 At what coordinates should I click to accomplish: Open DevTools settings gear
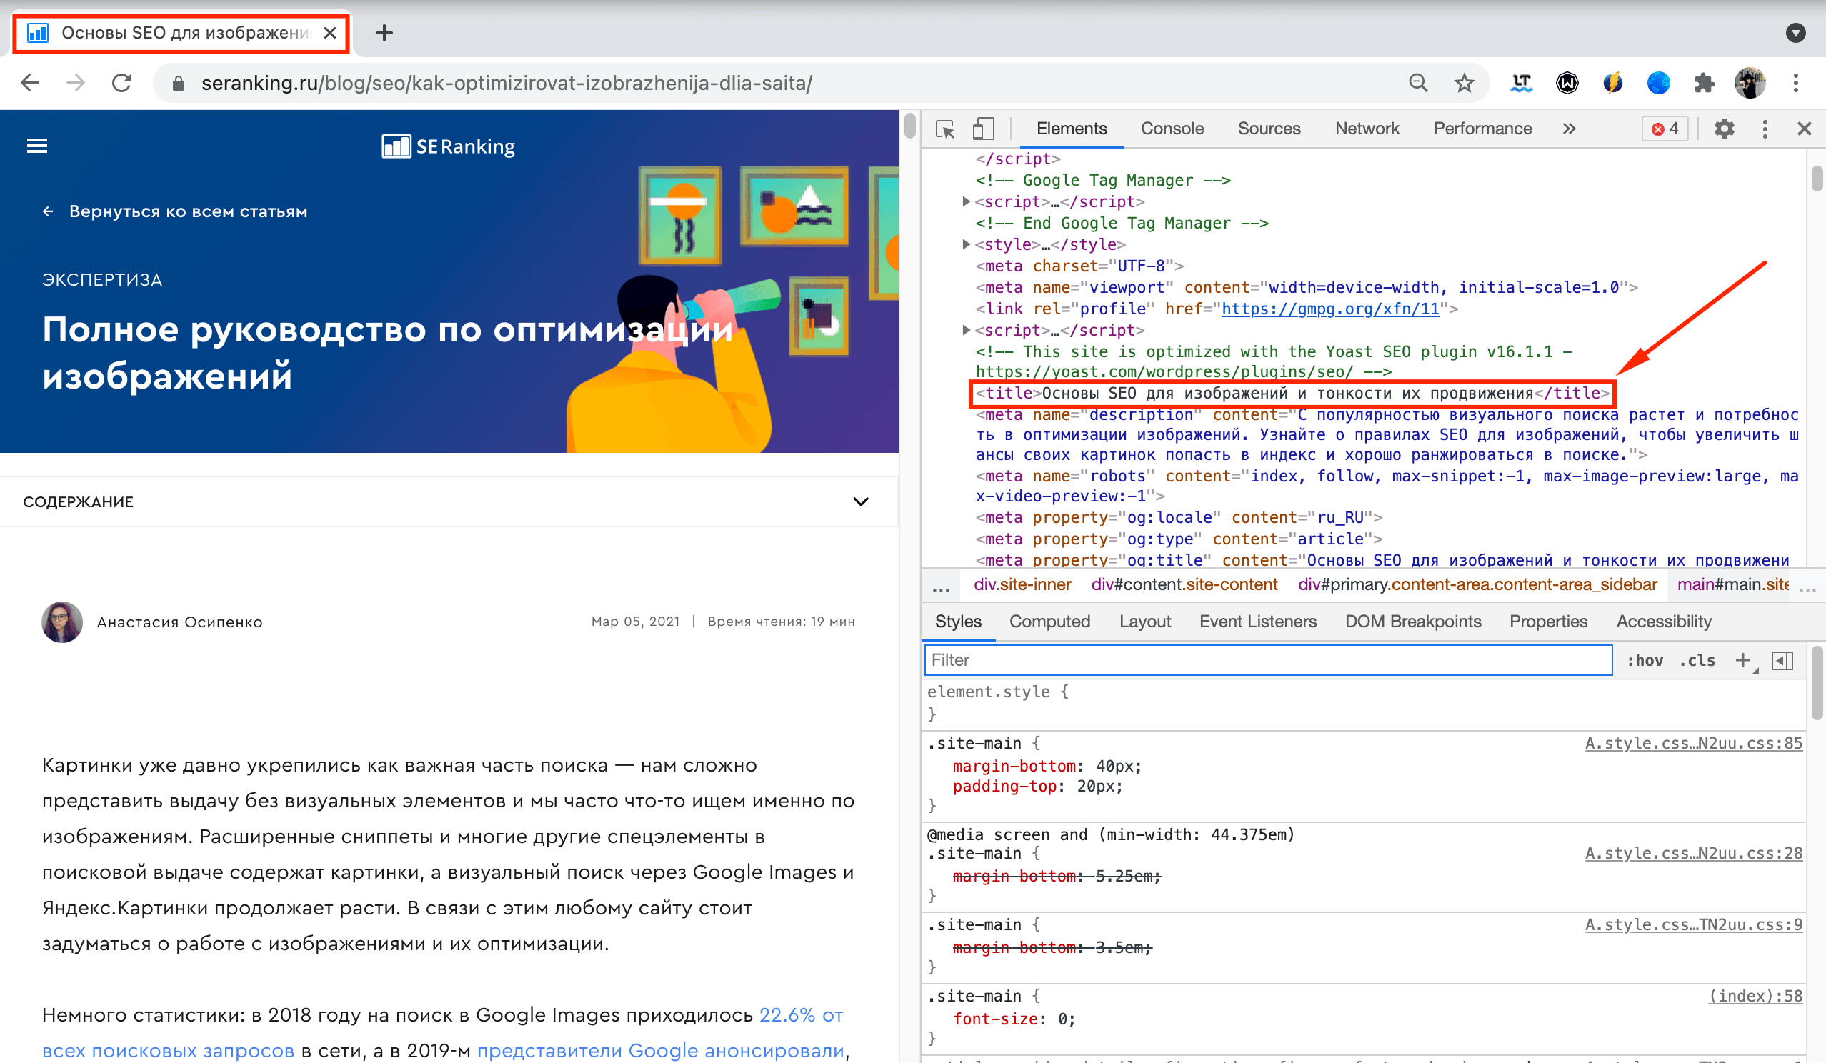[1724, 129]
